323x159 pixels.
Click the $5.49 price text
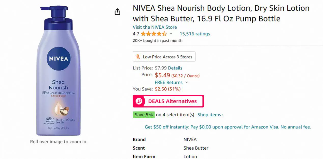[x=162, y=75]
